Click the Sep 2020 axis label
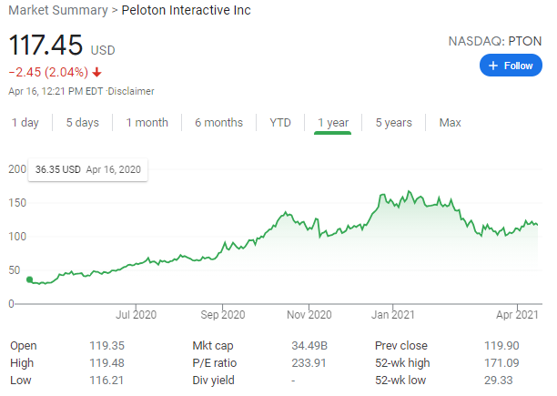This screenshot has width=557, height=396. point(223,315)
